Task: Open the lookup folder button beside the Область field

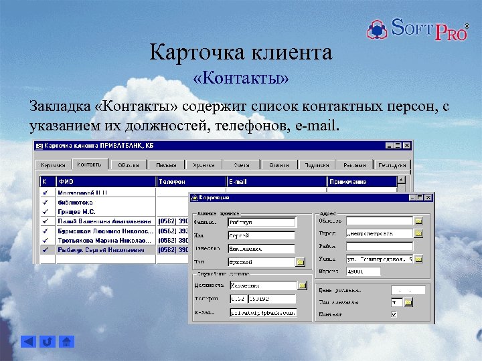Action: coord(418,221)
